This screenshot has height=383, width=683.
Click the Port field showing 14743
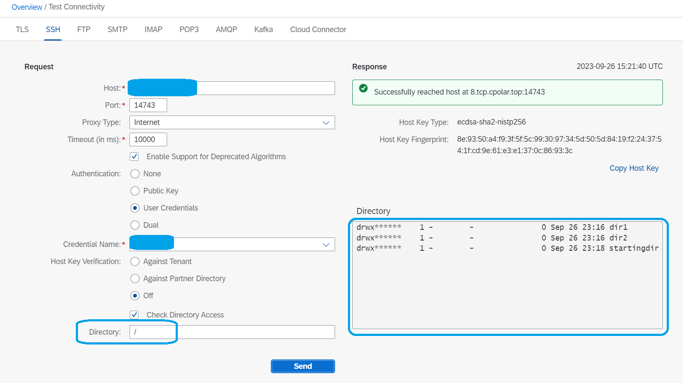click(x=148, y=105)
